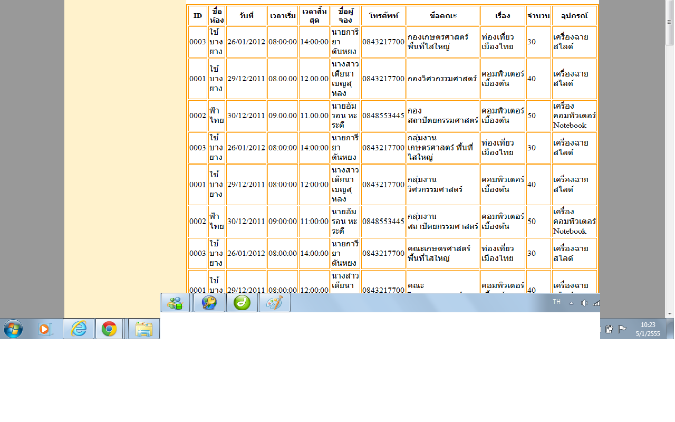Open Internet Explorer from the taskbar
Image resolution: width=675 pixels, height=422 pixels.
point(79,329)
